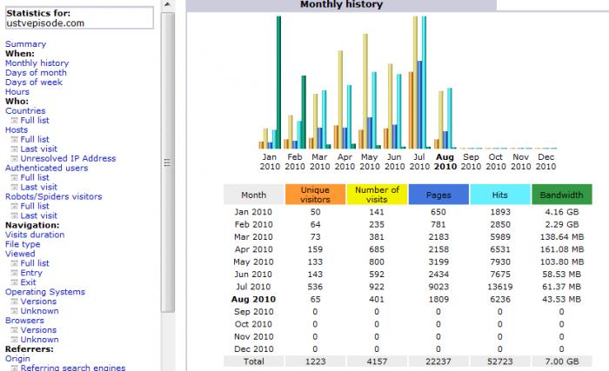The width and height of the screenshot is (609, 371).
Task: Click the 7.00 GB total bandwidth cell
Action: pyautogui.click(x=562, y=361)
